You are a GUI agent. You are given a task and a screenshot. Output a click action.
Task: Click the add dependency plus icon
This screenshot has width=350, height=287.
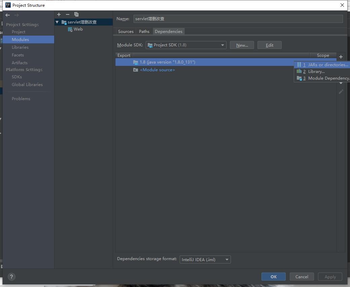(341, 57)
